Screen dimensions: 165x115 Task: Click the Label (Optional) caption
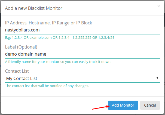(x=21, y=47)
